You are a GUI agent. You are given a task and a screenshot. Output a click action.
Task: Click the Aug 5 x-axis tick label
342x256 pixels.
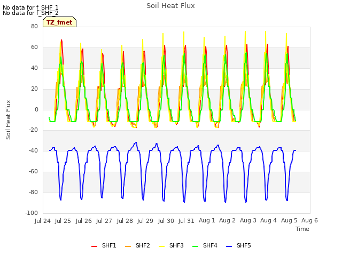289,220
